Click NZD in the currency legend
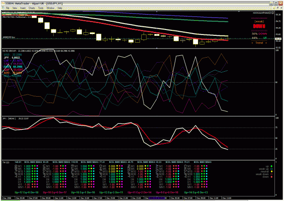The height and width of the screenshot is (201, 284). click(x=13, y=76)
